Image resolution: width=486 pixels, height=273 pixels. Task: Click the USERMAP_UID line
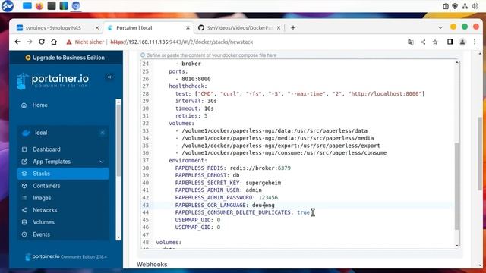coord(197,220)
